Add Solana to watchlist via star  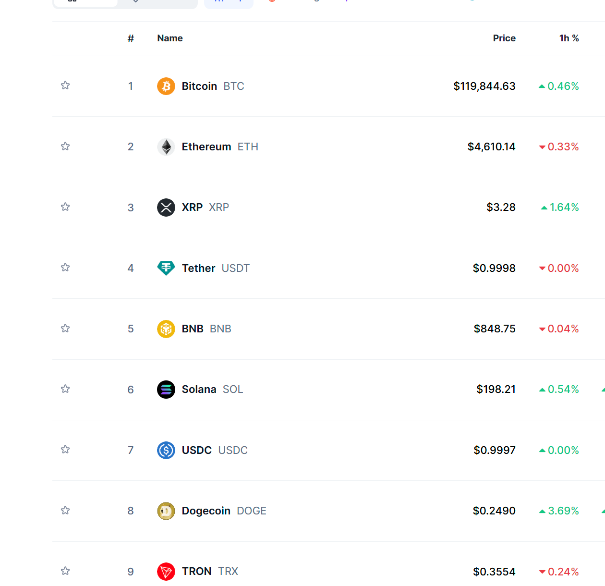(x=65, y=389)
